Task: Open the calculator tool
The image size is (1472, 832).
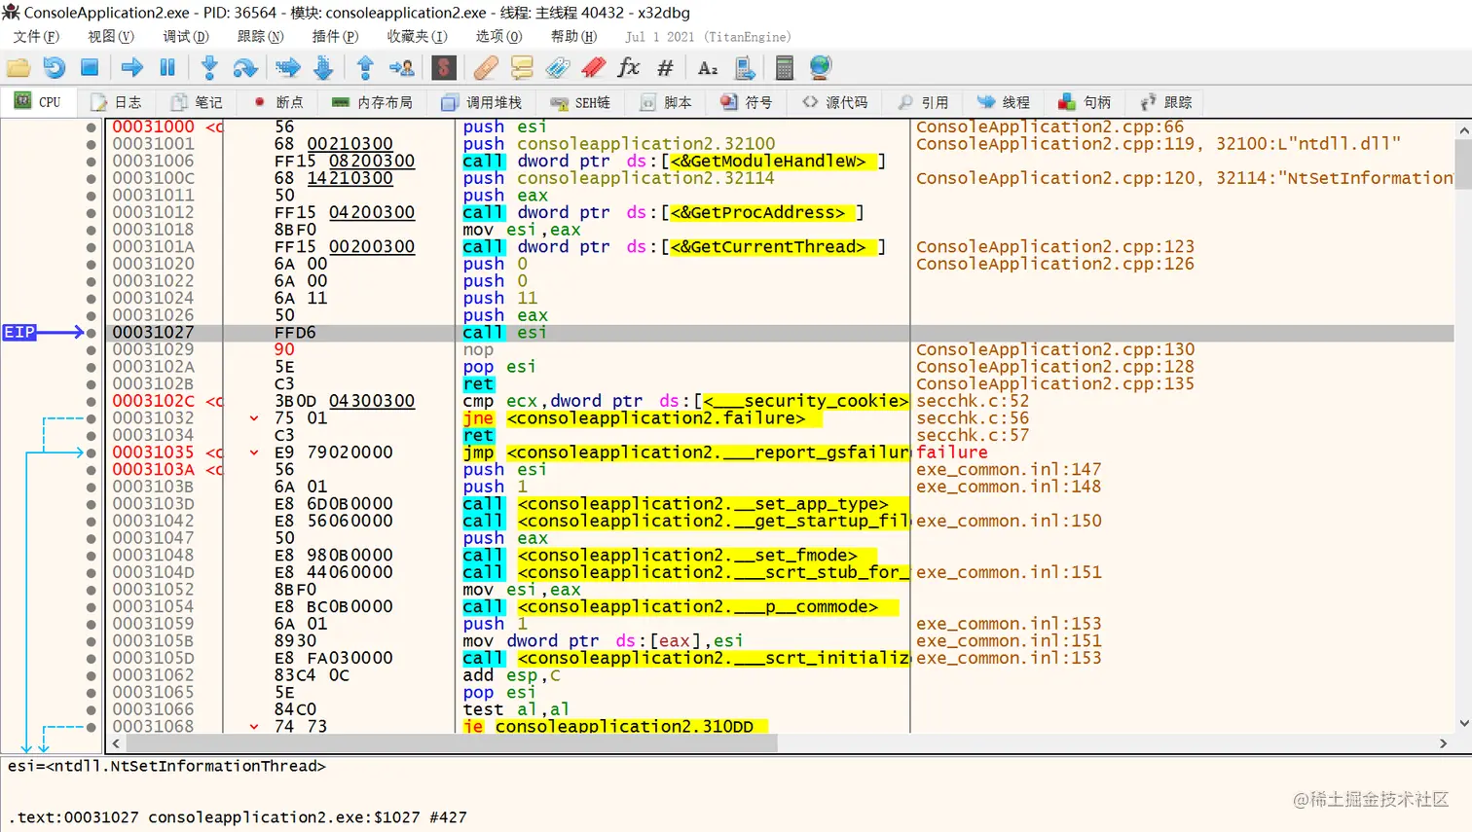Action: (784, 68)
